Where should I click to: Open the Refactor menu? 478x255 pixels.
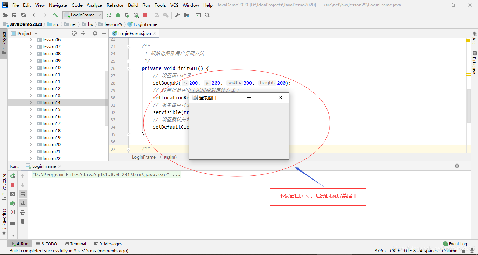coord(115,5)
